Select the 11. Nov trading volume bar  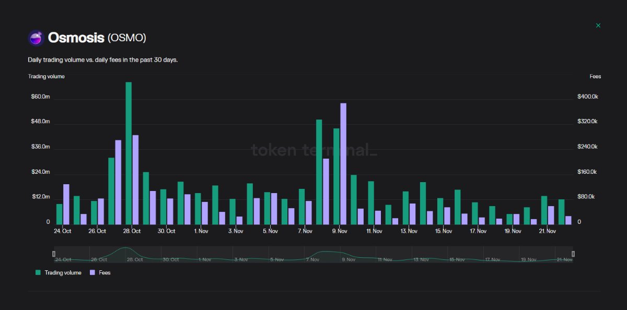pyautogui.click(x=371, y=203)
